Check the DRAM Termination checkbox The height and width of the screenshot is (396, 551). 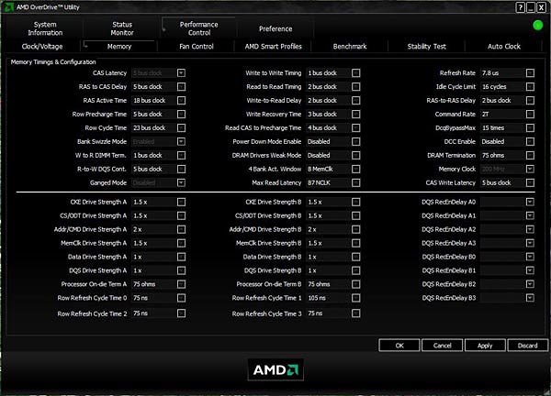[530, 156]
